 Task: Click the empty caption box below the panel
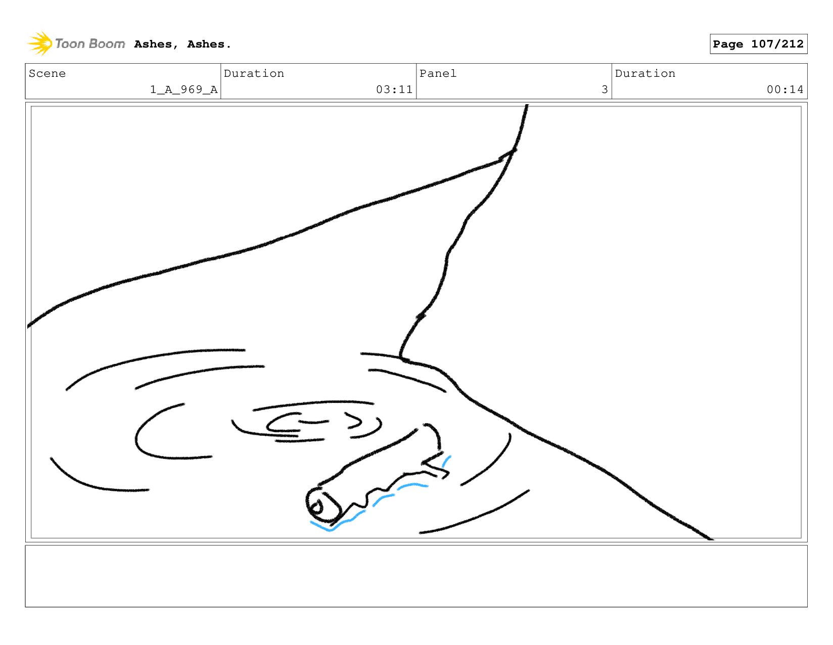416,576
